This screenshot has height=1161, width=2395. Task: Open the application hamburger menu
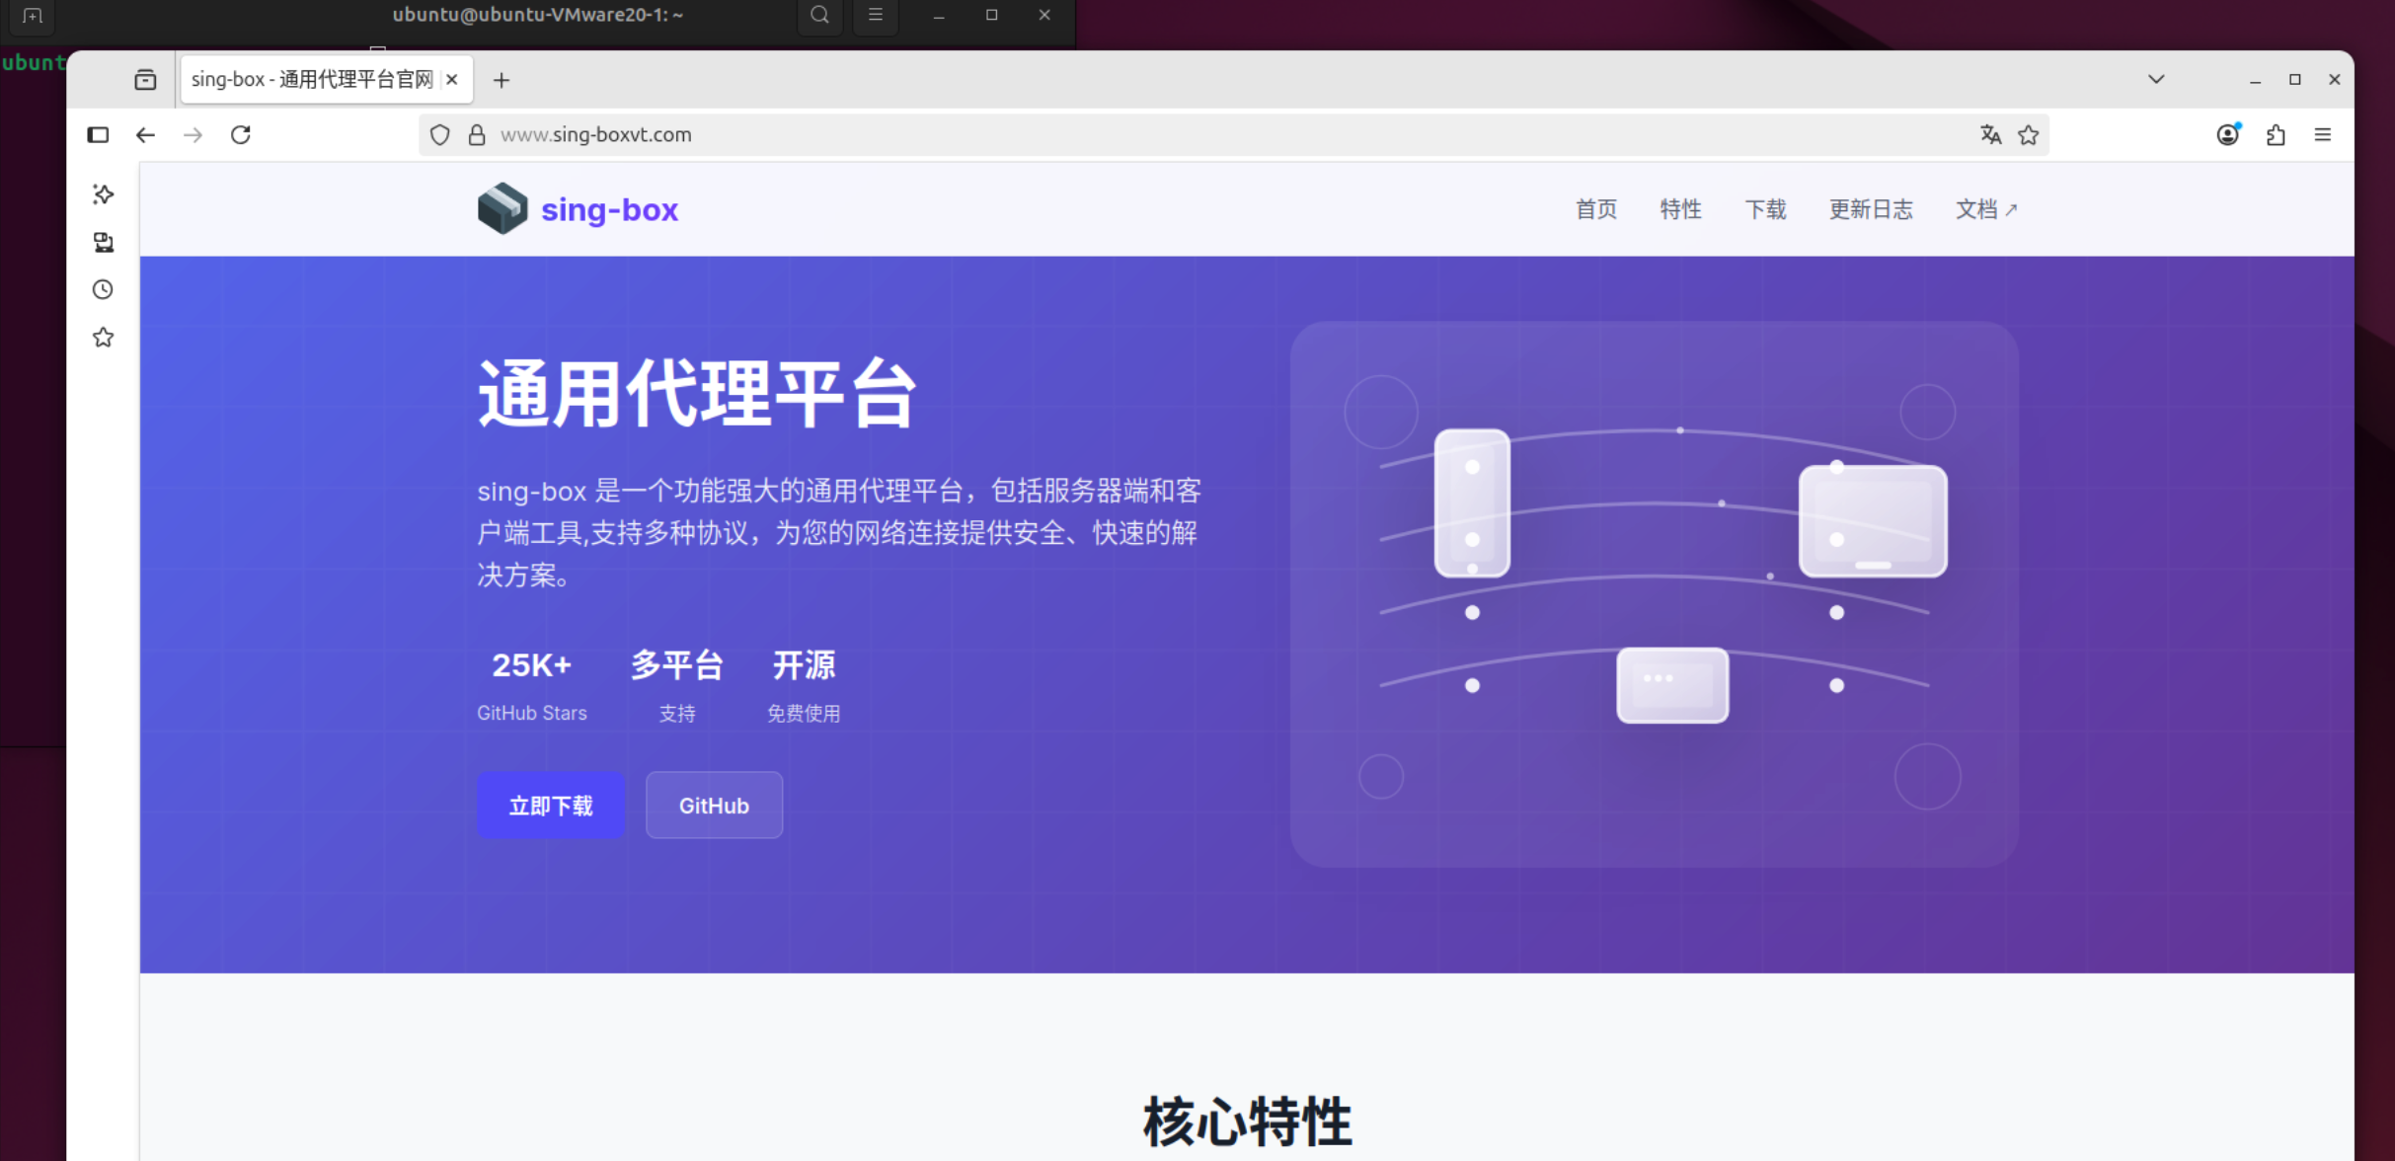pyautogui.click(x=2324, y=134)
